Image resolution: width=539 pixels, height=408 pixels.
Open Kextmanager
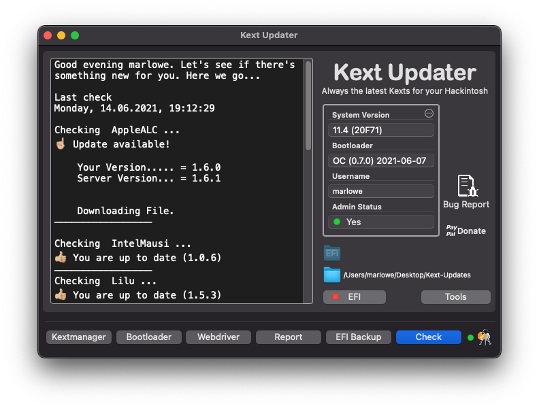click(x=79, y=337)
